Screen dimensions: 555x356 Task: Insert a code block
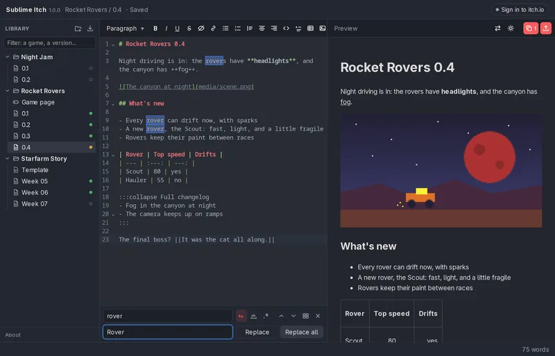[x=286, y=28]
